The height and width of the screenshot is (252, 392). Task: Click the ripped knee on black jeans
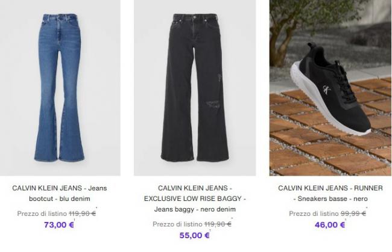point(213,104)
